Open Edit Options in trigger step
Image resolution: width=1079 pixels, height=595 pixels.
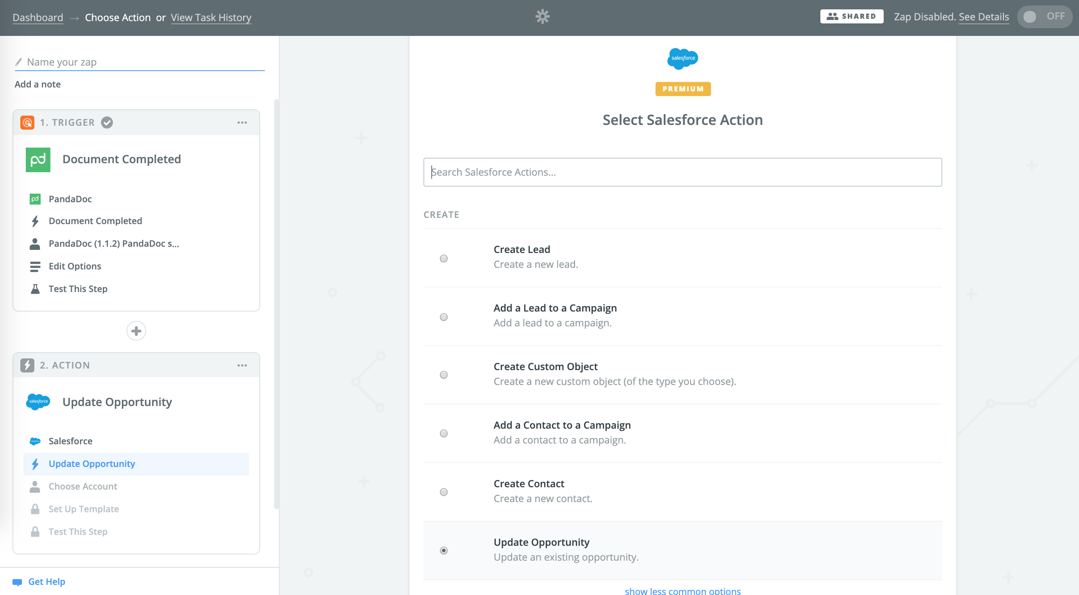(75, 266)
